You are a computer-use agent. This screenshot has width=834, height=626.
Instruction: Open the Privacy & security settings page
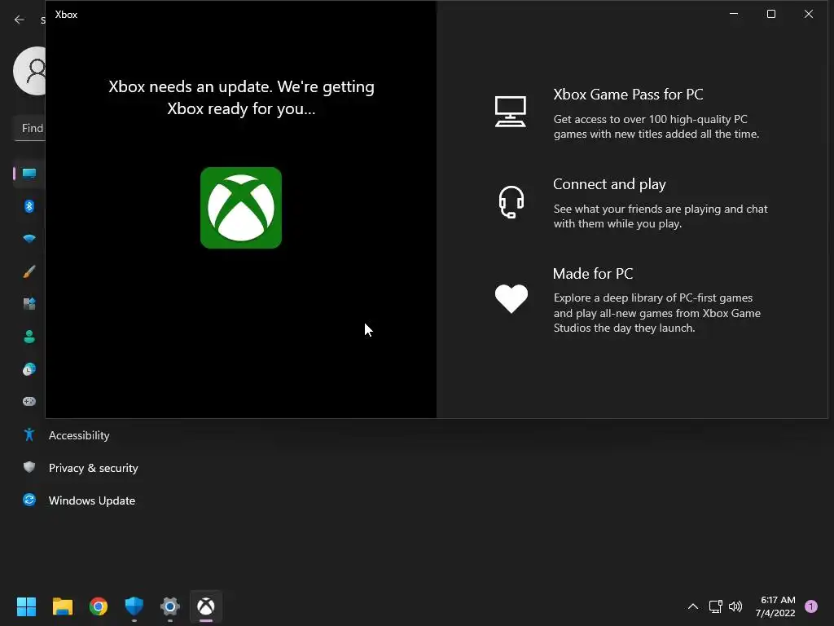(x=93, y=468)
